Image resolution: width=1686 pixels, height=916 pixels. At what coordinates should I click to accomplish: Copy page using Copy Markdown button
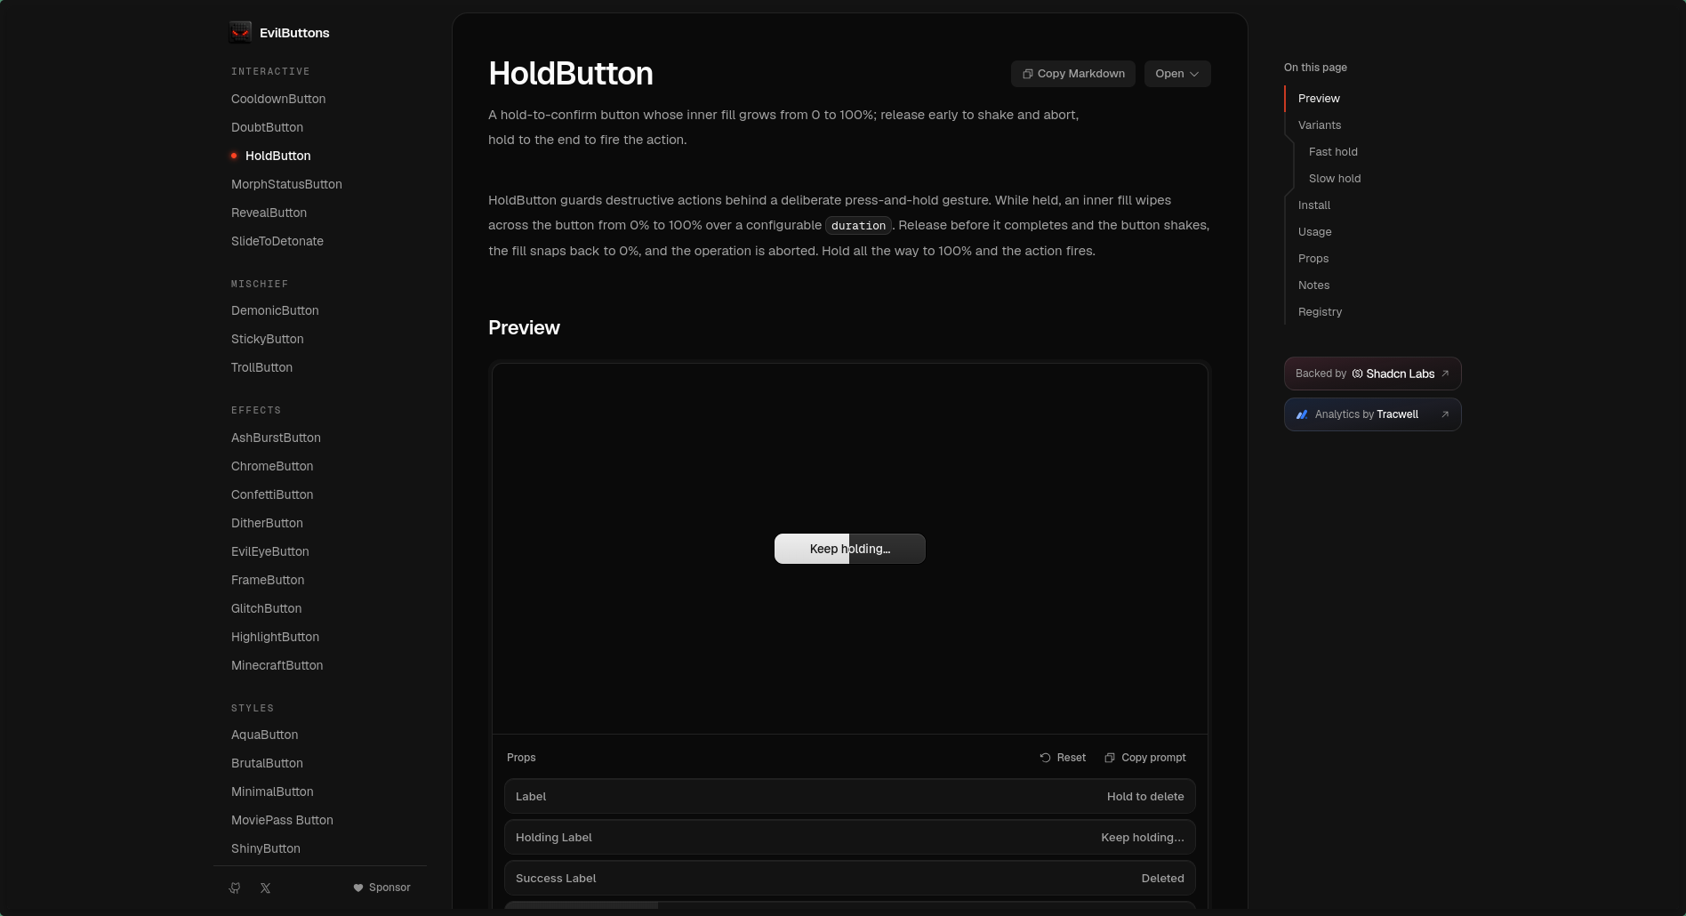coord(1073,74)
